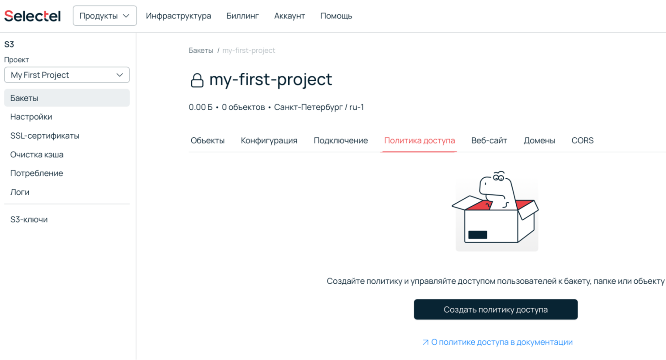This screenshot has height=360, width=666.
Task: Open SSL-сертификаты in the sidebar
Action: [x=45, y=136]
